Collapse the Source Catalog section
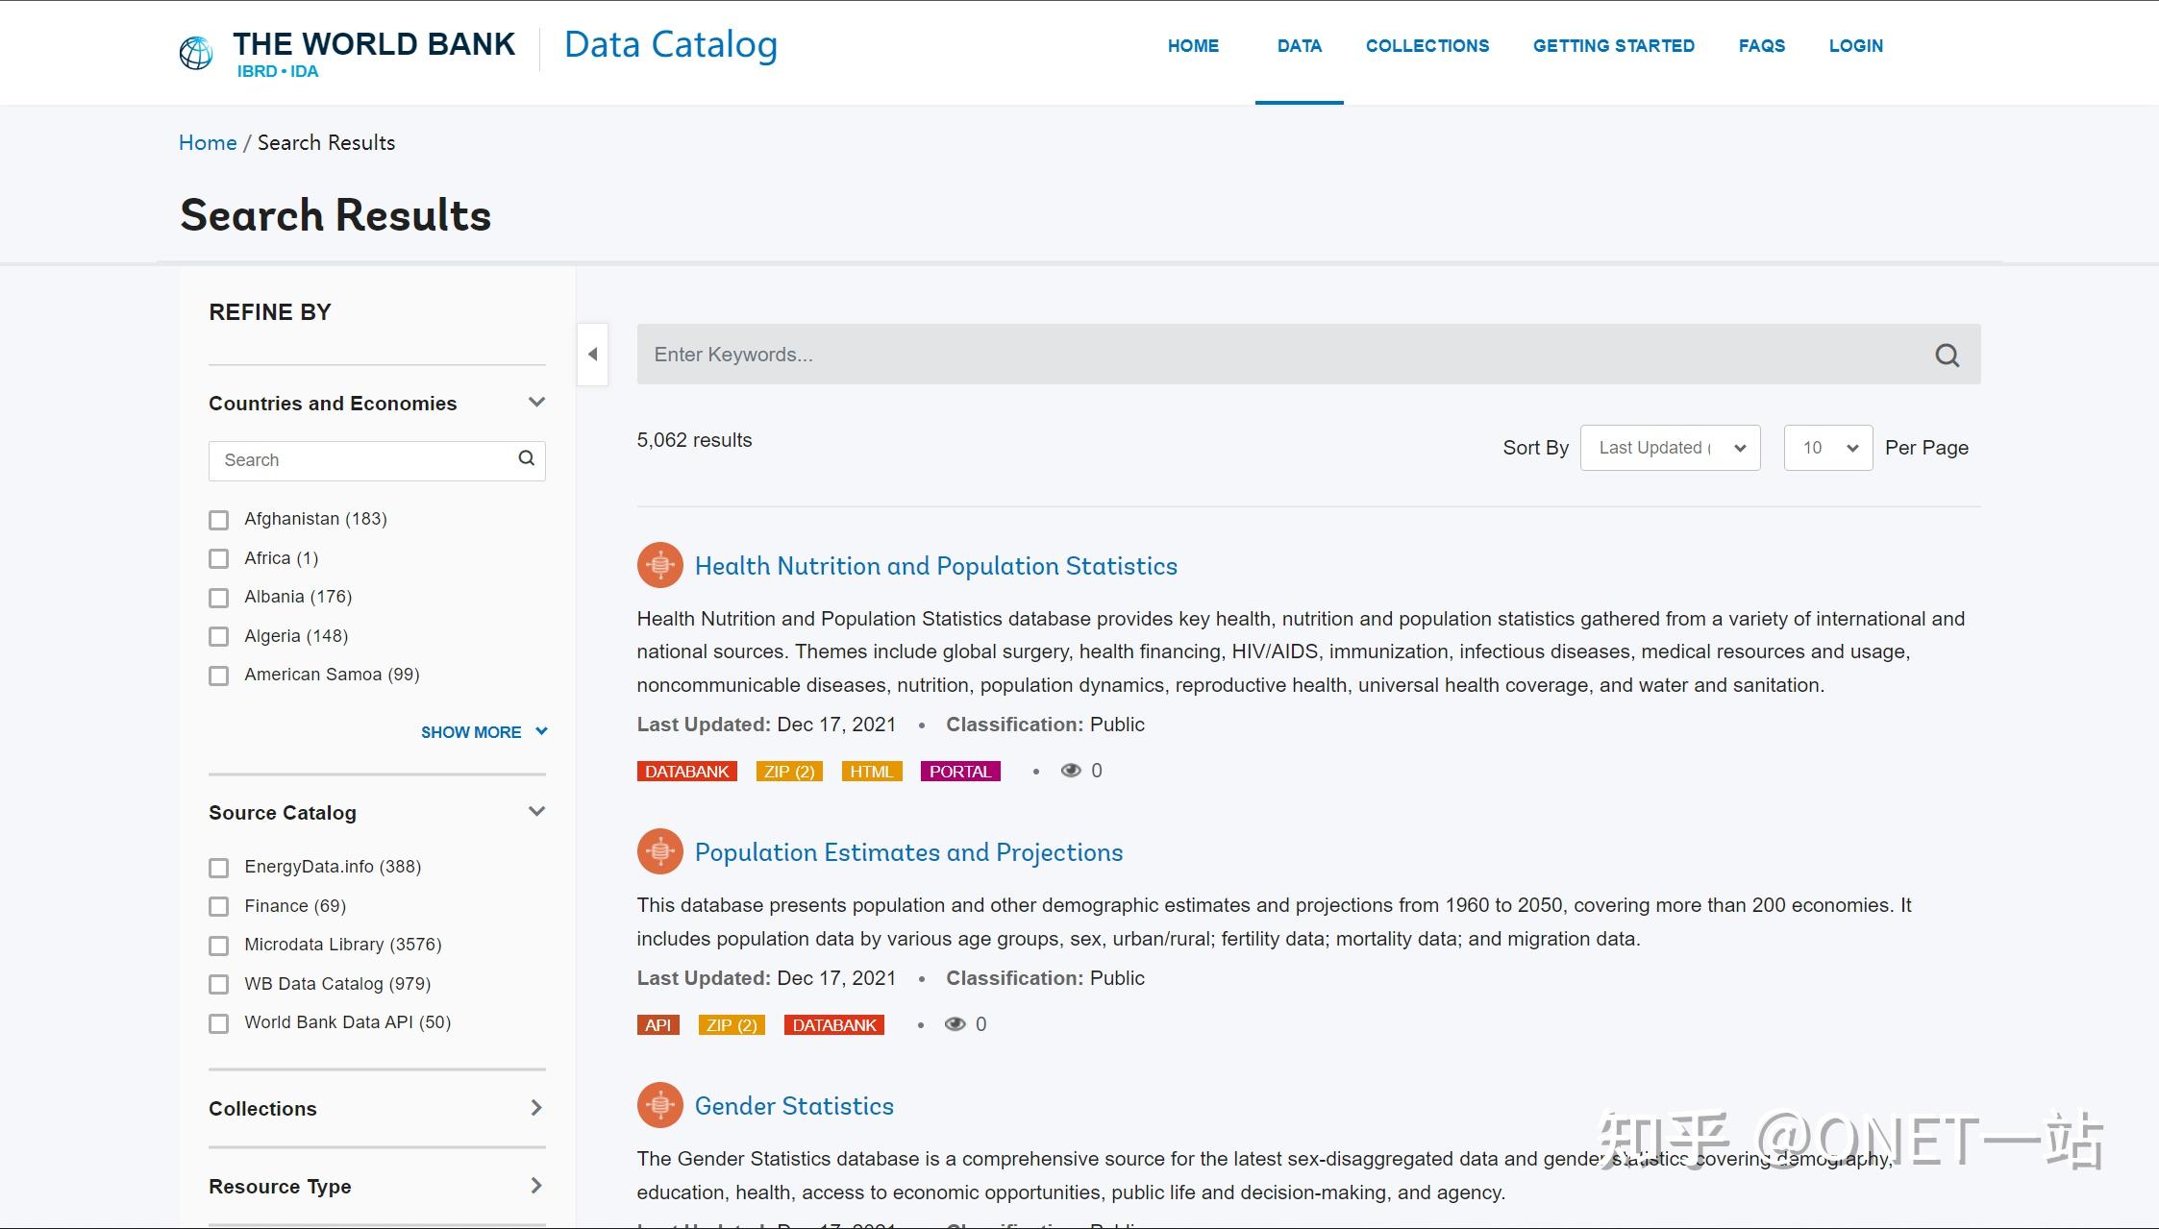 pyautogui.click(x=536, y=812)
